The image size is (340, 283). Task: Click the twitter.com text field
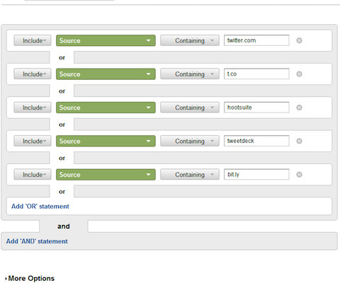(256, 40)
